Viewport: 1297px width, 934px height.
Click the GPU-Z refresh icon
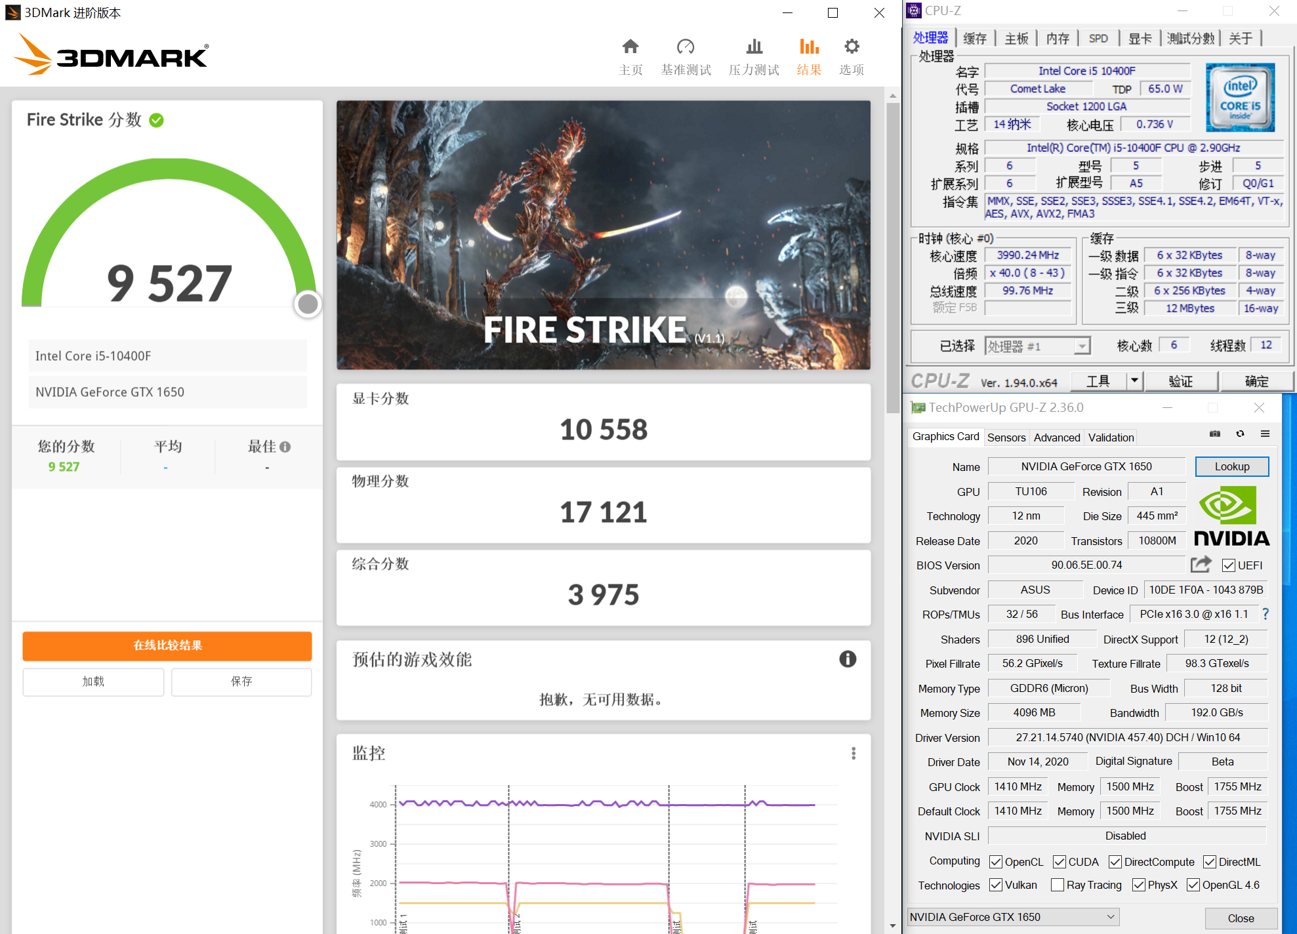click(1240, 434)
